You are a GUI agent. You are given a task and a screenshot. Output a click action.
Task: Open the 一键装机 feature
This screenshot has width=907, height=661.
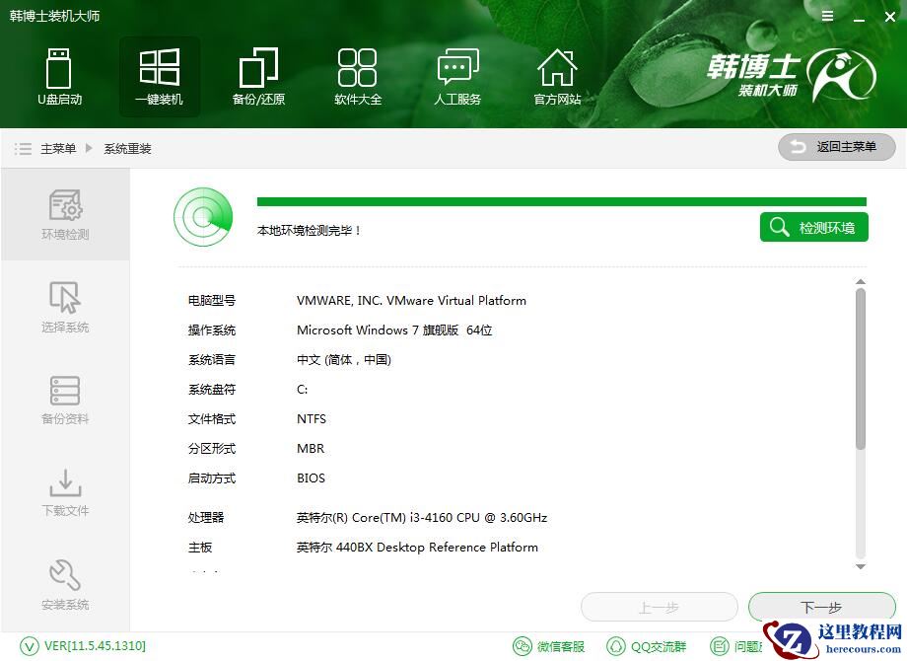(159, 76)
